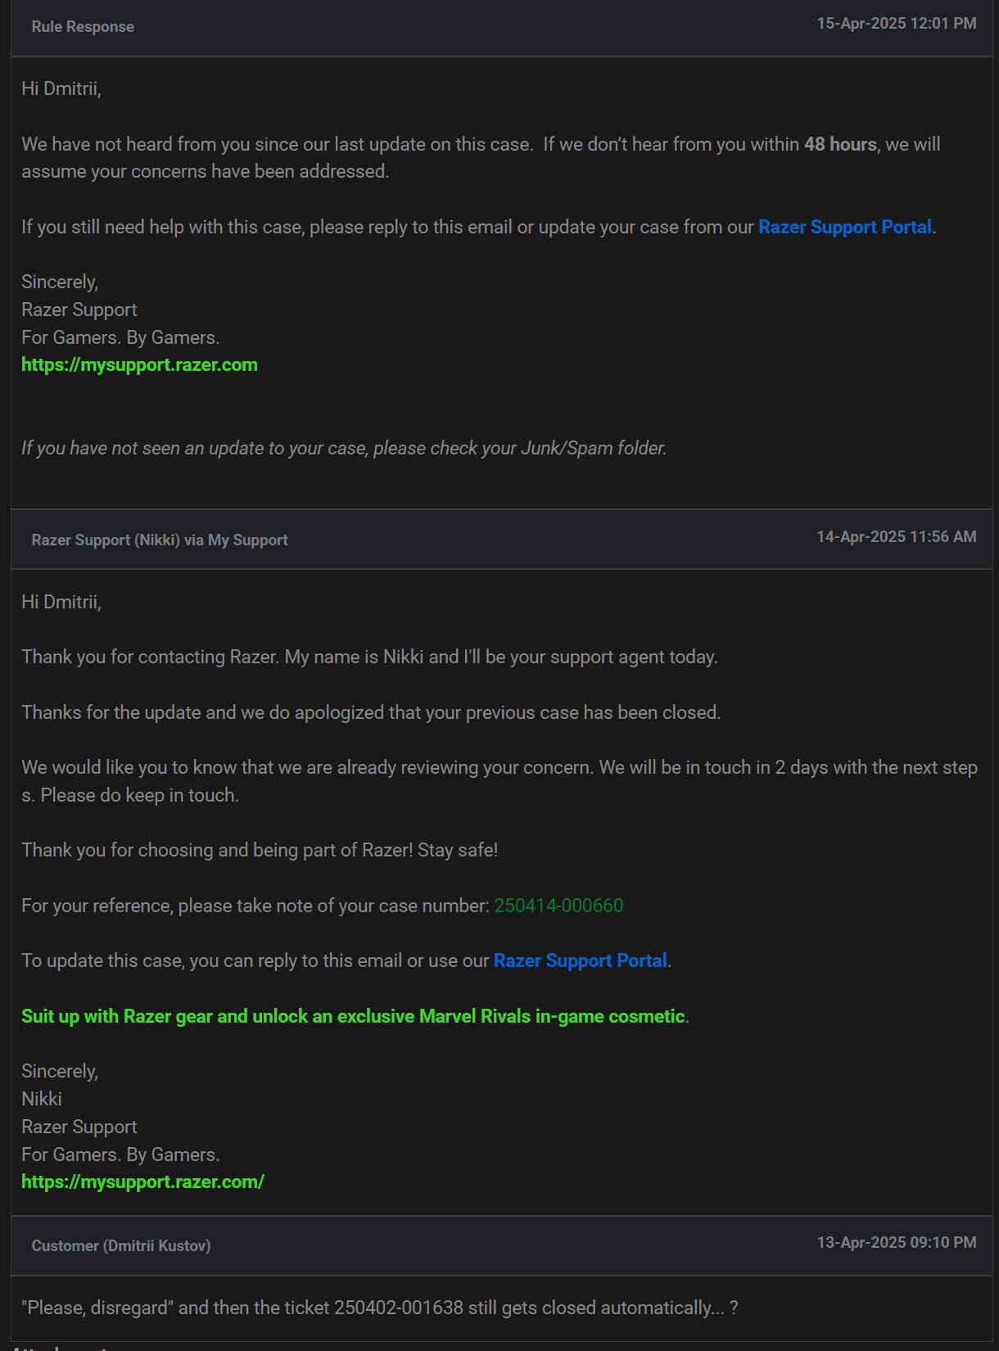Click the customer's message about ticket 250402-001638
This screenshot has width=999, height=1351.
pyautogui.click(x=380, y=1308)
